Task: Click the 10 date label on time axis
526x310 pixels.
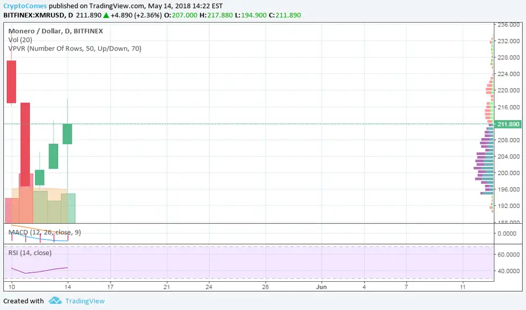Action: click(12, 286)
